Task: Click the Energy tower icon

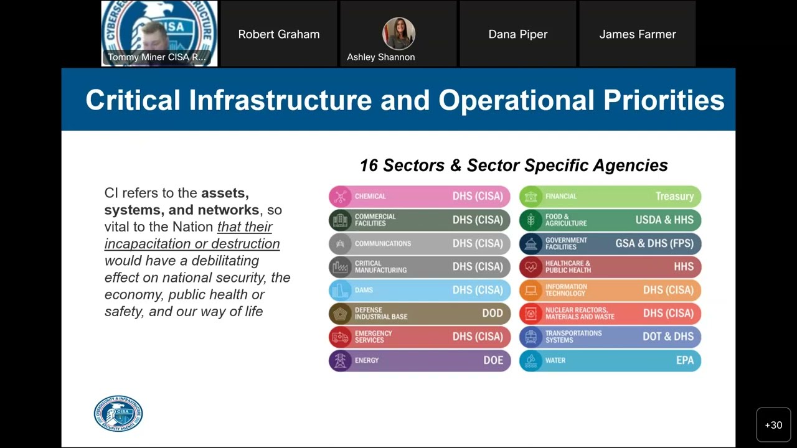Action: click(341, 360)
